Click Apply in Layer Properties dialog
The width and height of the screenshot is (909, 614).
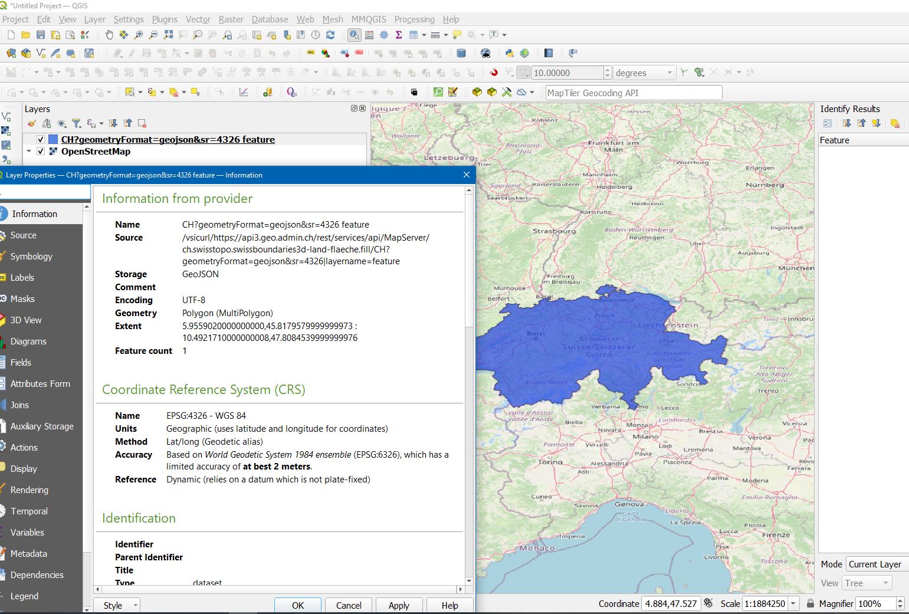(399, 605)
